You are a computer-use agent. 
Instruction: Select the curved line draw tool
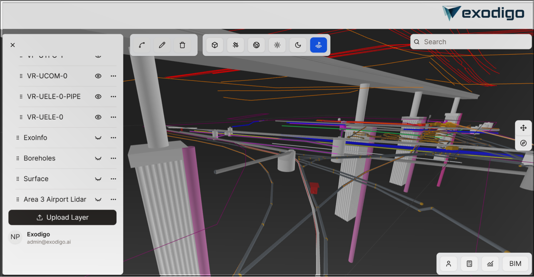(142, 45)
